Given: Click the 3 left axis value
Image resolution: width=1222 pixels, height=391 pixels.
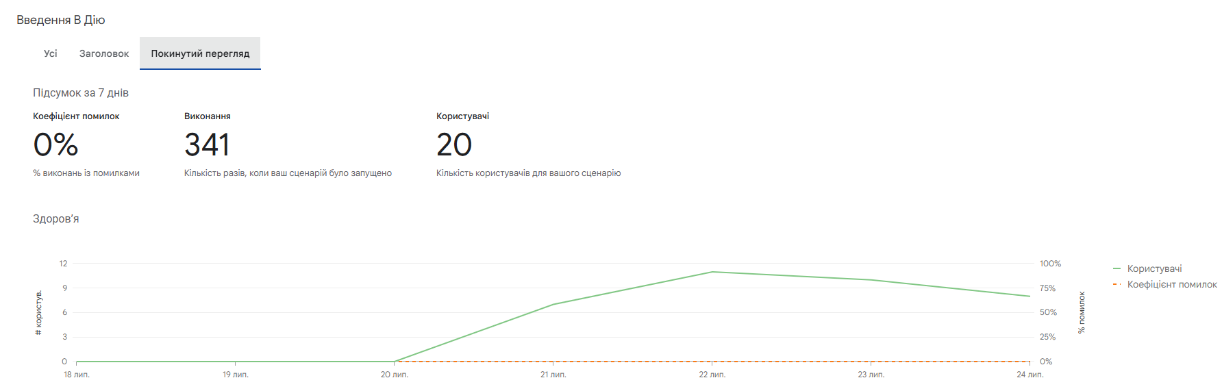Looking at the screenshot, I should coord(65,337).
